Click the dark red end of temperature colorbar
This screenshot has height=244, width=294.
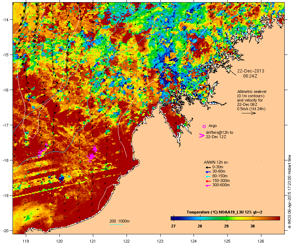click(x=278, y=218)
